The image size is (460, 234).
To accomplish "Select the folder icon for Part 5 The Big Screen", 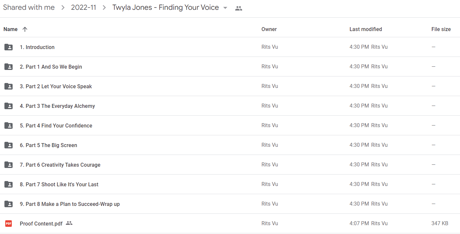I will (x=9, y=145).
